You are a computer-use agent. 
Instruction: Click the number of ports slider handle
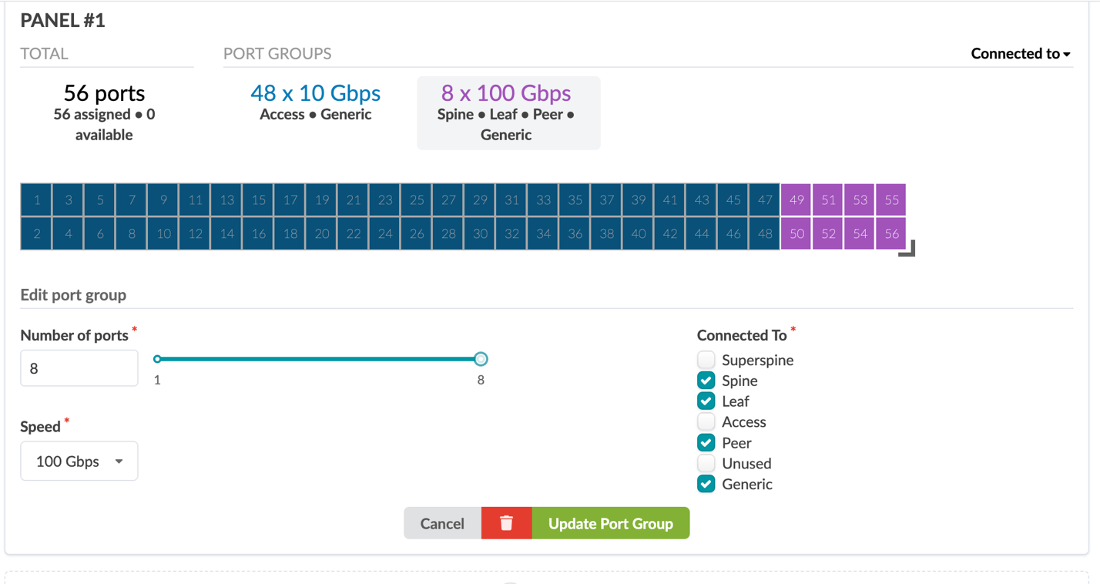coord(481,359)
